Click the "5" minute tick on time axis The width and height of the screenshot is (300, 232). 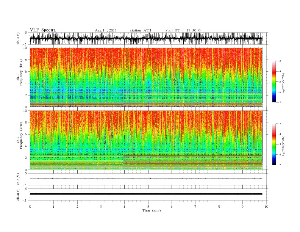click(148, 207)
